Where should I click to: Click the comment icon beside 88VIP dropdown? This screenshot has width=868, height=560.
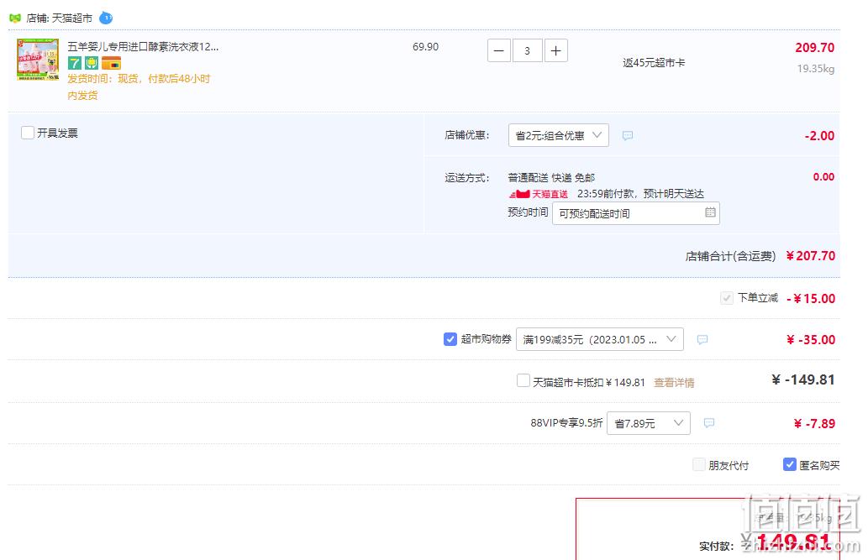click(708, 423)
